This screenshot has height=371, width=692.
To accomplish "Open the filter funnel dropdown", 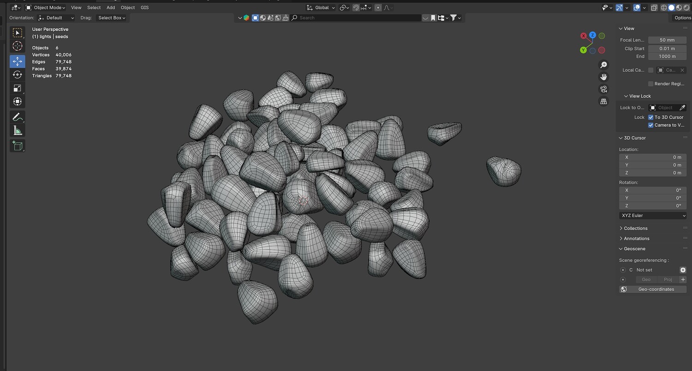I will click(x=455, y=18).
